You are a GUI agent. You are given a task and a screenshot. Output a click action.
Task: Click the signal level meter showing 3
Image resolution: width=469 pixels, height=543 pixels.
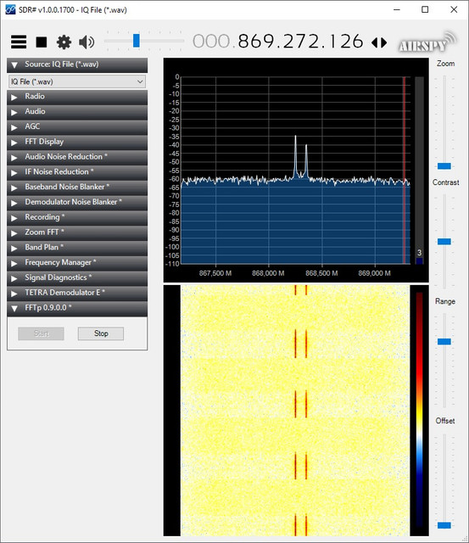[x=419, y=171]
